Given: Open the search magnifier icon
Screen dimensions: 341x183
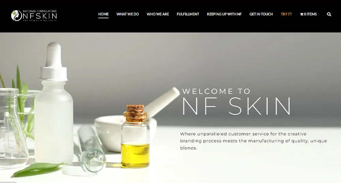Looking at the screenshot, I should pos(329,14).
